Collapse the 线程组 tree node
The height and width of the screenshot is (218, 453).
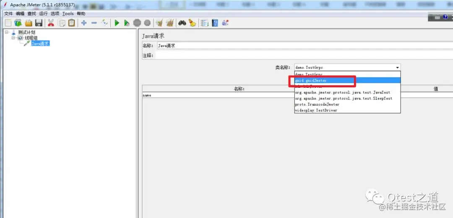[13, 38]
